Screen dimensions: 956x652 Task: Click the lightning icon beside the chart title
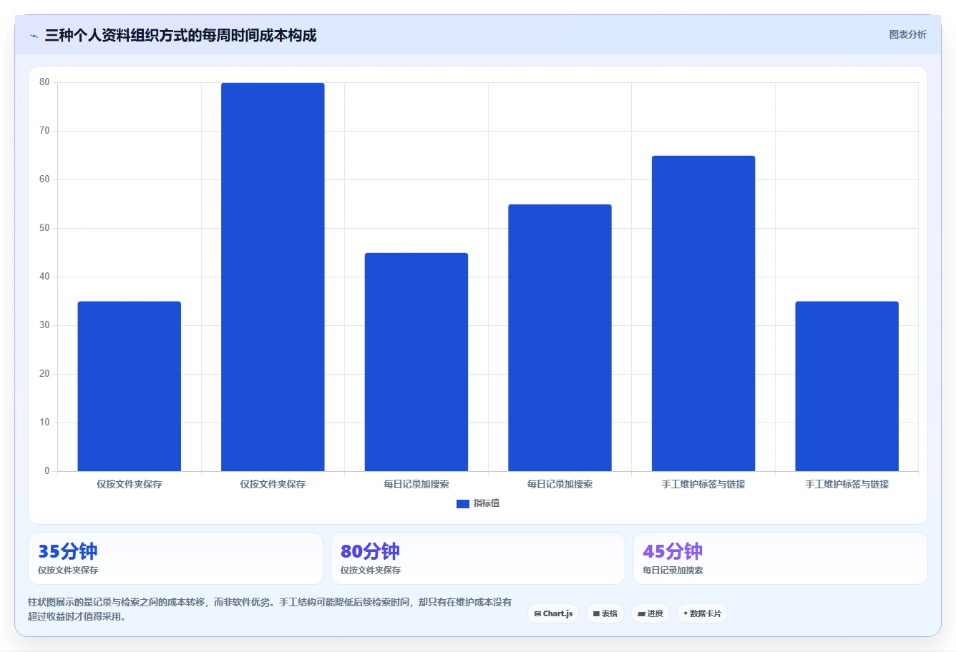tap(34, 36)
